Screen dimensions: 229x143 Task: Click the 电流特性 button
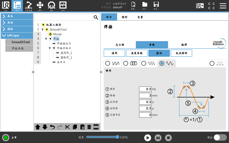pos(181,53)
